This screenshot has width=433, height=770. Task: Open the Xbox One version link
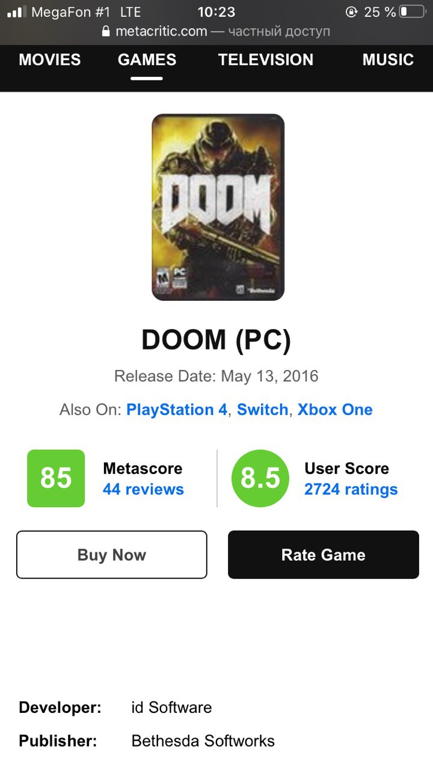click(335, 410)
